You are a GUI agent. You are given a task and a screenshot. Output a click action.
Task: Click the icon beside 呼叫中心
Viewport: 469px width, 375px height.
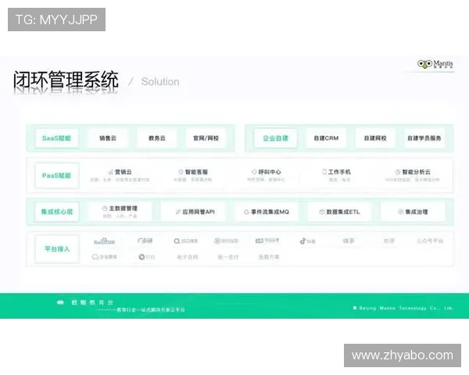pos(254,172)
